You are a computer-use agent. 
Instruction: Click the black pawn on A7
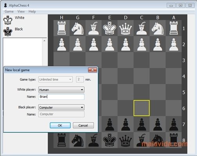174,124
